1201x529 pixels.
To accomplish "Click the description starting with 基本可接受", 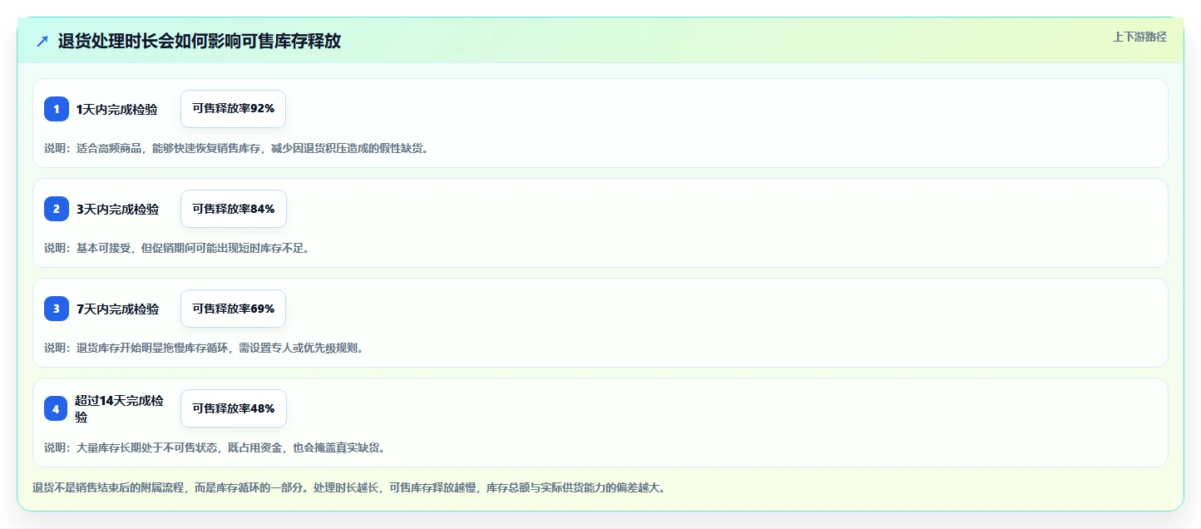I will click(176, 248).
